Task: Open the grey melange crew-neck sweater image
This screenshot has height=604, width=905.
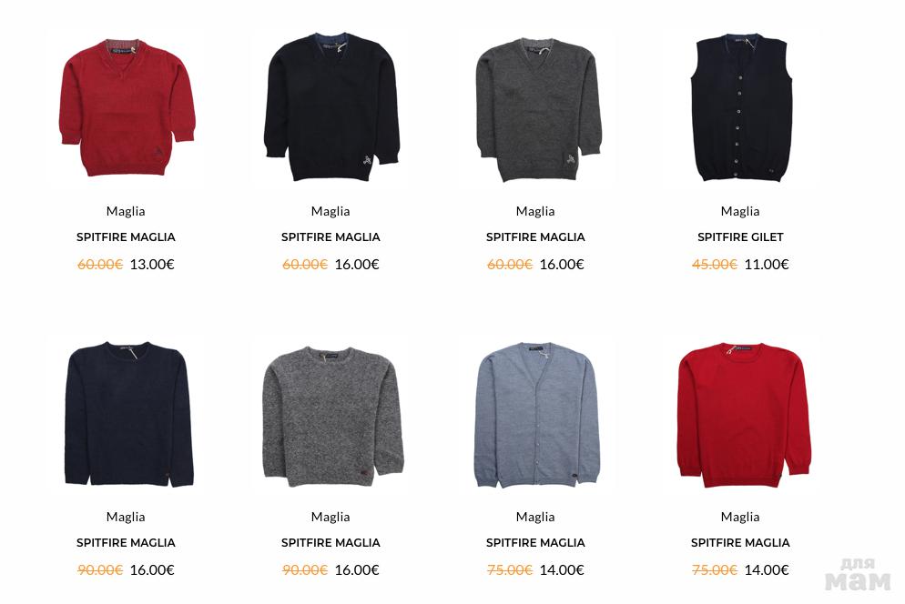Action: 332,416
